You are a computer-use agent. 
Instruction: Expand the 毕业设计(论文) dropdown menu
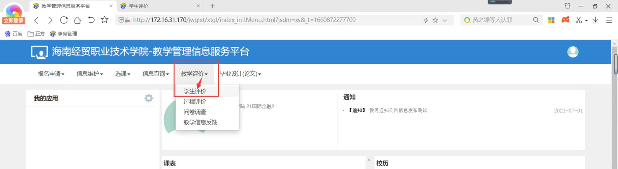pos(240,74)
